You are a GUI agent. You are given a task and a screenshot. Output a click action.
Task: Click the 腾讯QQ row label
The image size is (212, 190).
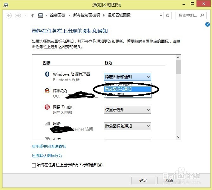click(x=60, y=91)
